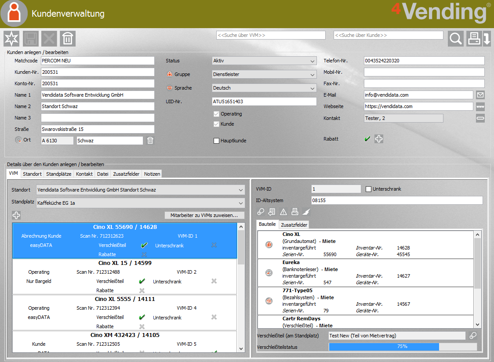Open the Standort dropdown
This screenshot has height=362, width=494.
point(141,190)
